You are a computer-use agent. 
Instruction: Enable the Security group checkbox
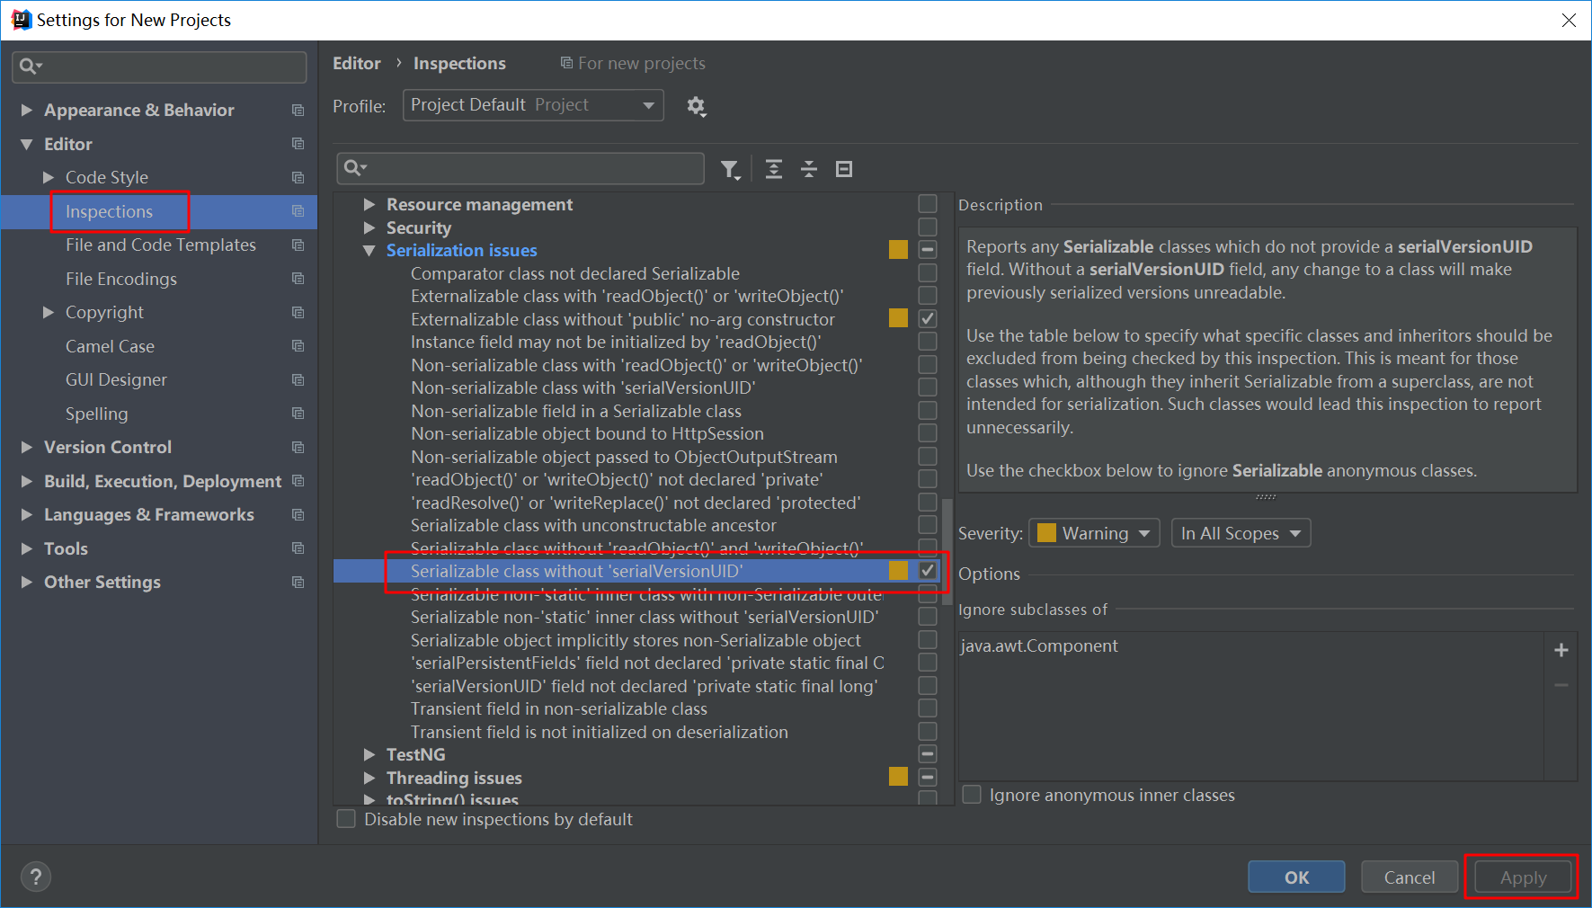tap(928, 227)
